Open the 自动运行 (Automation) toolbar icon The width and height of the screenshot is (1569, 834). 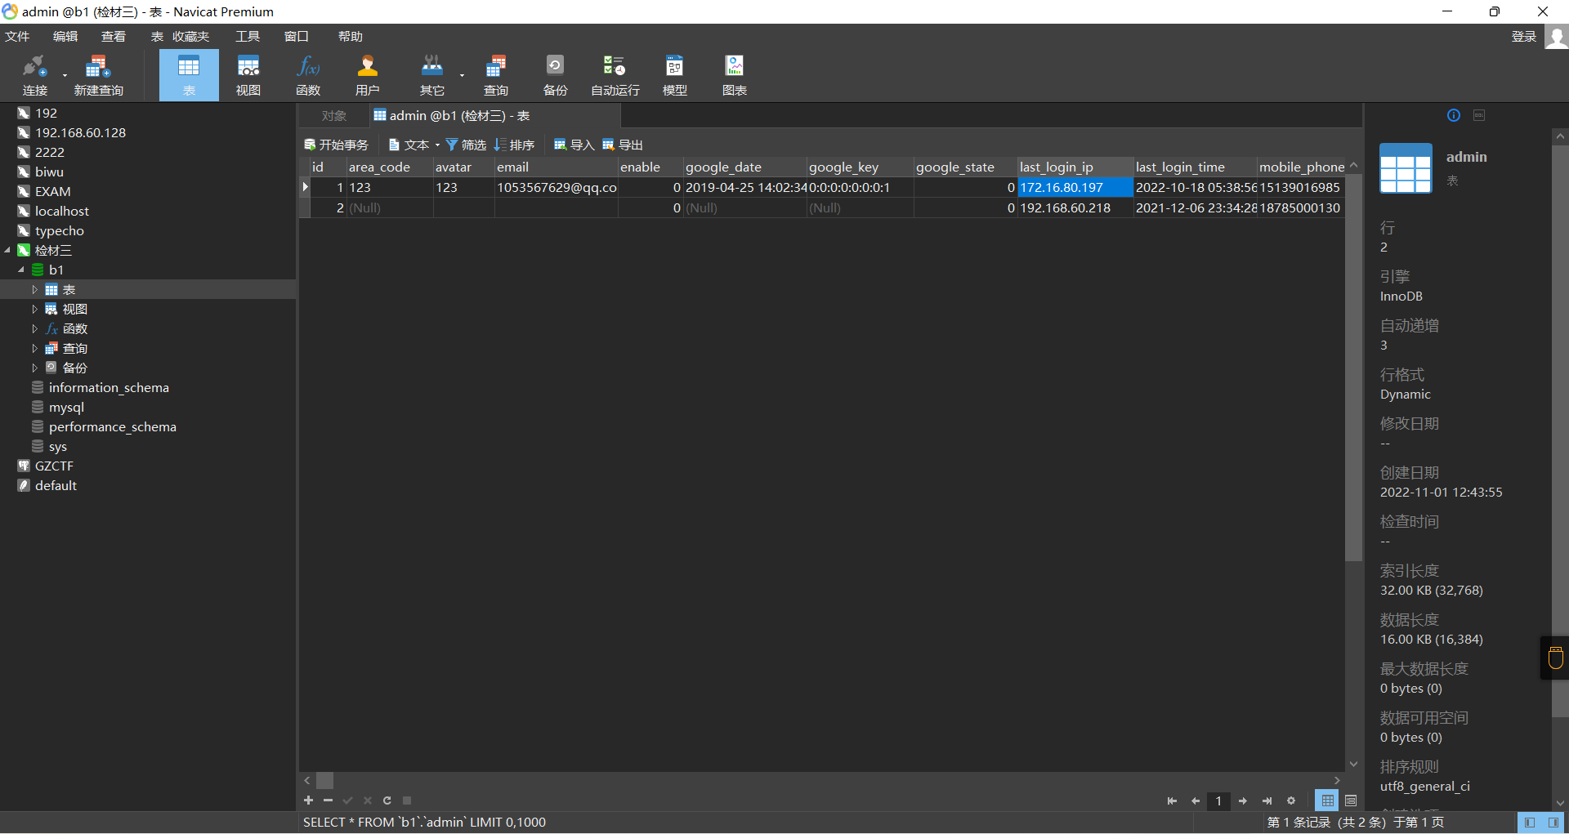(615, 74)
